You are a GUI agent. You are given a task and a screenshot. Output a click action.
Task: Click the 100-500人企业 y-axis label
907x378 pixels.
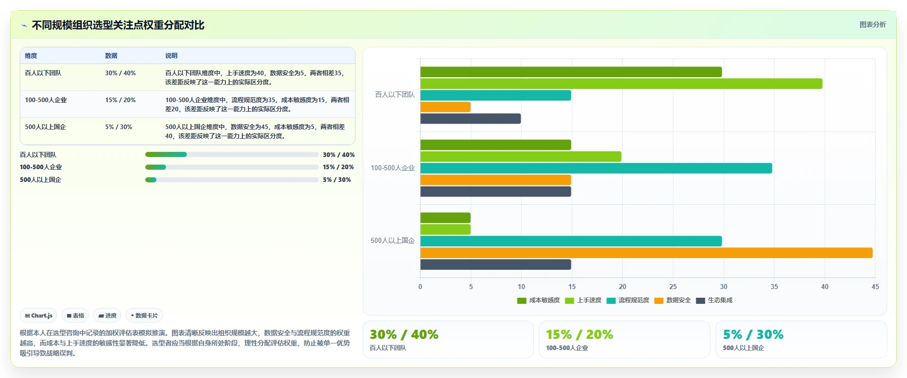pyautogui.click(x=393, y=168)
